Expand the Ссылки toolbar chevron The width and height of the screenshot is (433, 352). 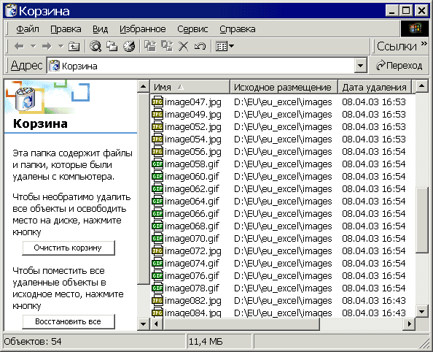coord(424,43)
